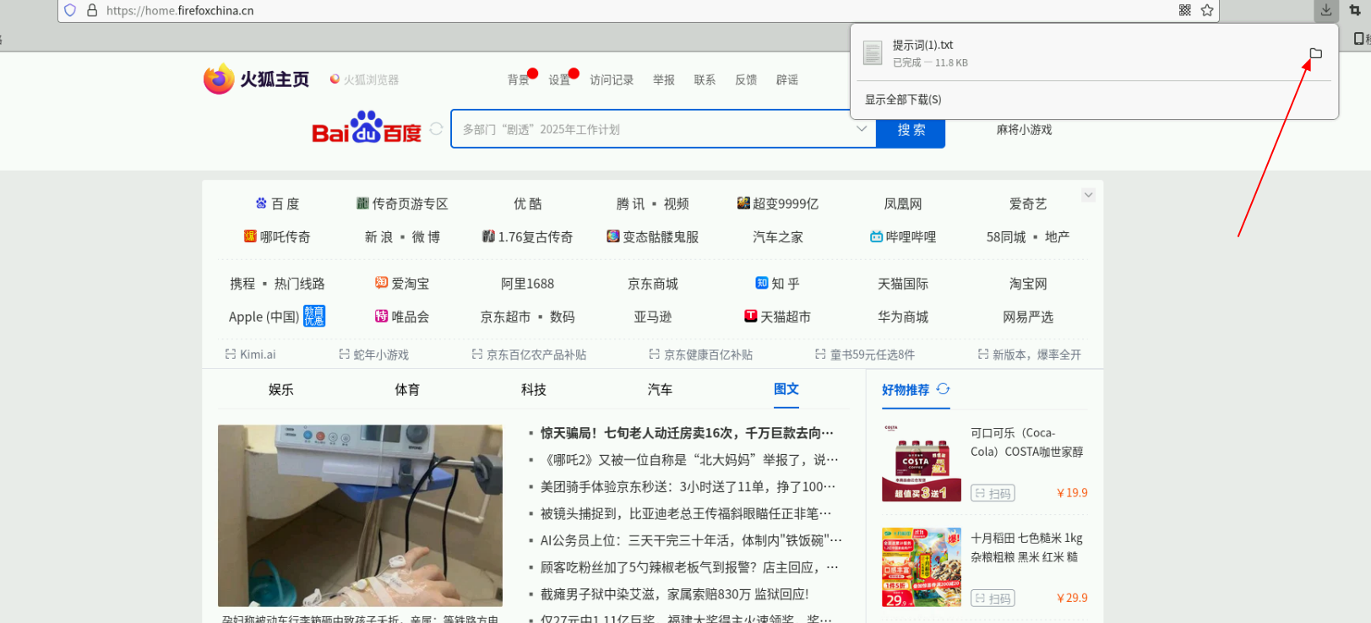
Task: Click the Bilibili TV icon beside 哔哩哔哩
Action: 876,236
